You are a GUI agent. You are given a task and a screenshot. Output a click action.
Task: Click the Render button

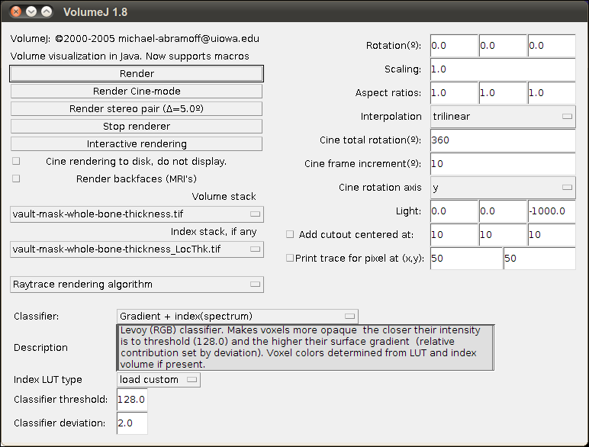(x=137, y=74)
